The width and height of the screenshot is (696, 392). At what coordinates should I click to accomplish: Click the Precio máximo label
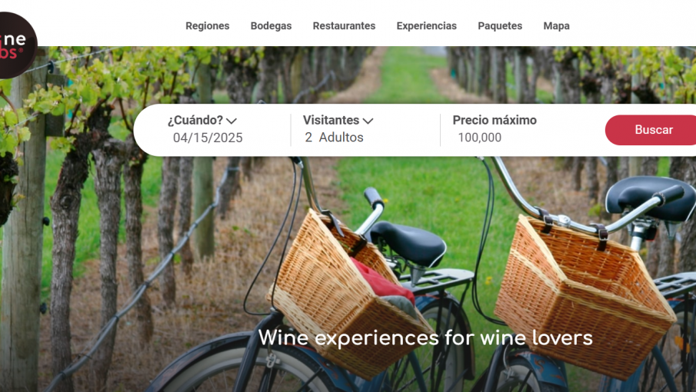click(x=495, y=120)
